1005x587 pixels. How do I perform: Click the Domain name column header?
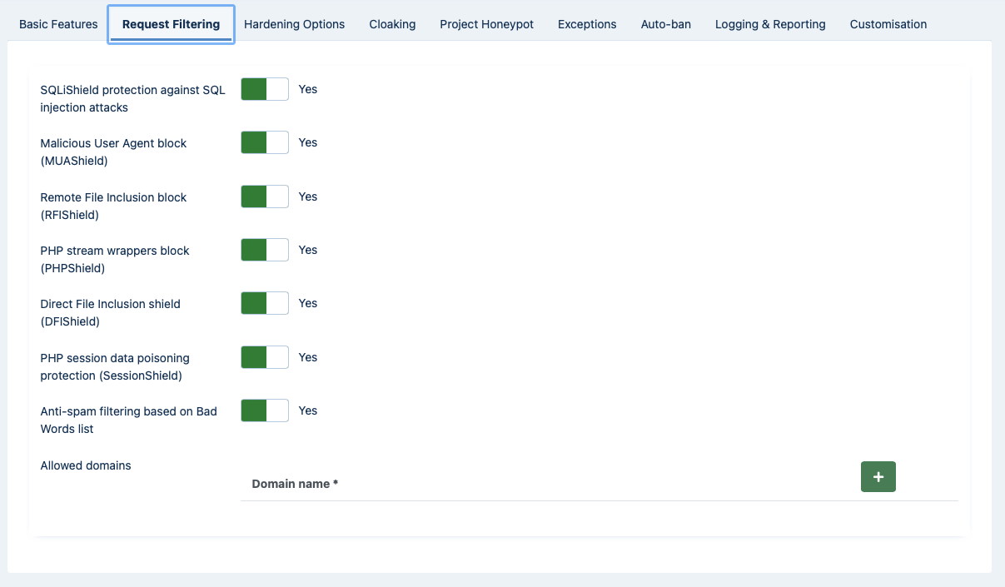[x=295, y=484]
